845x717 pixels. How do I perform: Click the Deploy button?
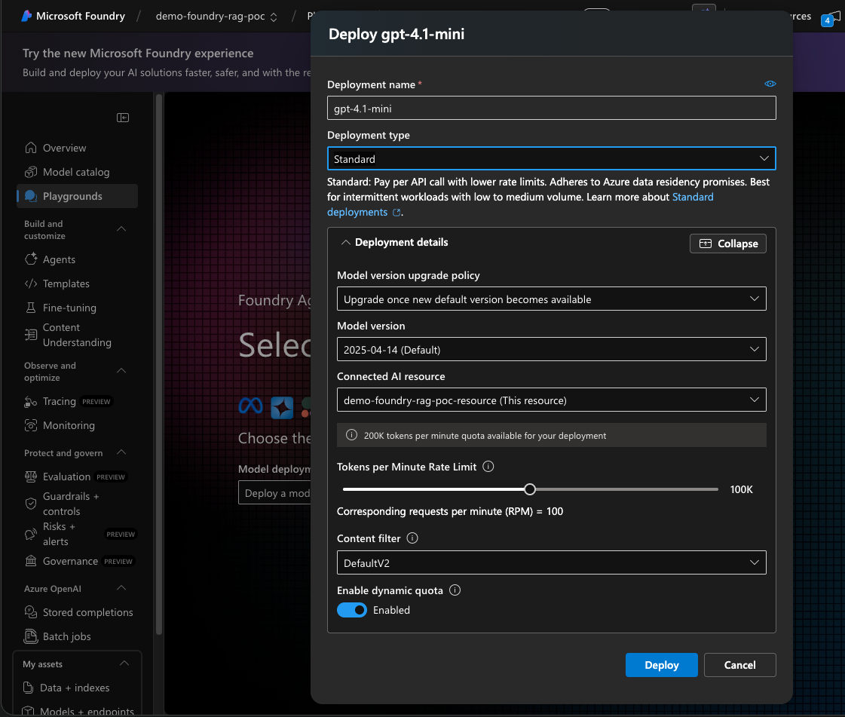point(661,665)
